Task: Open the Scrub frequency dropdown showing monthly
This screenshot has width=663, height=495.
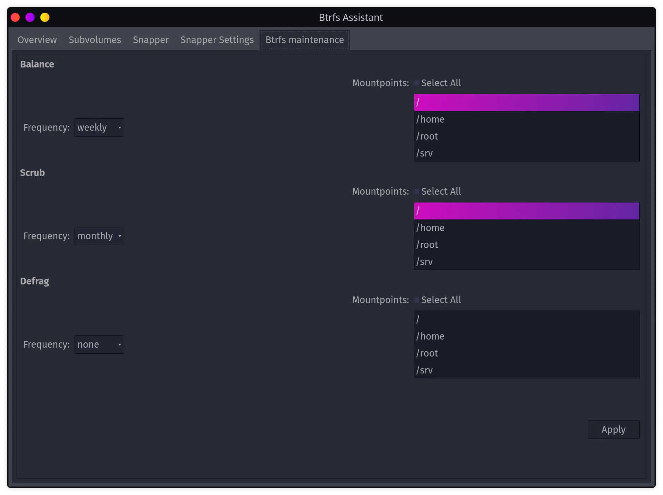Action: click(99, 236)
